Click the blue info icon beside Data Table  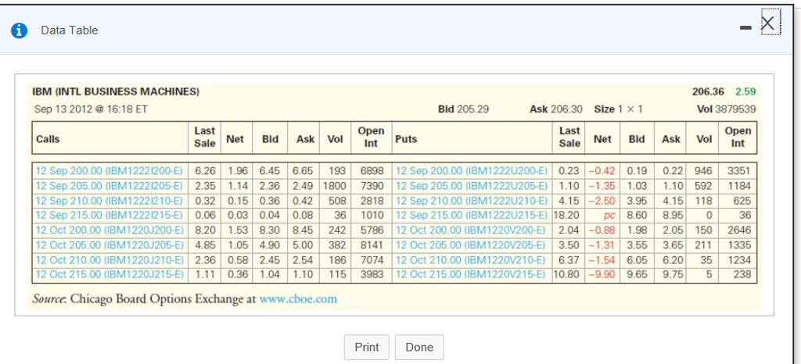point(20,30)
